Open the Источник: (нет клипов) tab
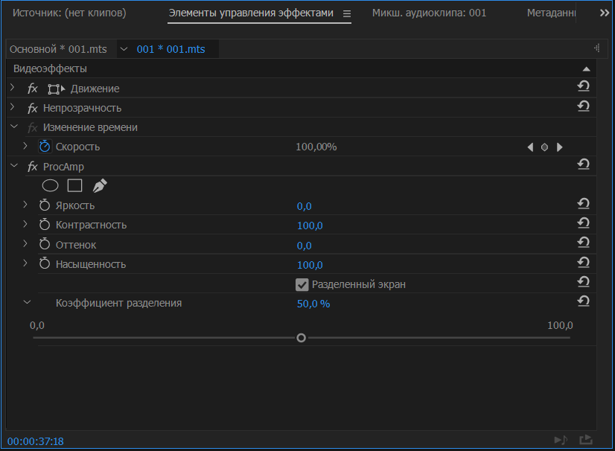 (69, 13)
